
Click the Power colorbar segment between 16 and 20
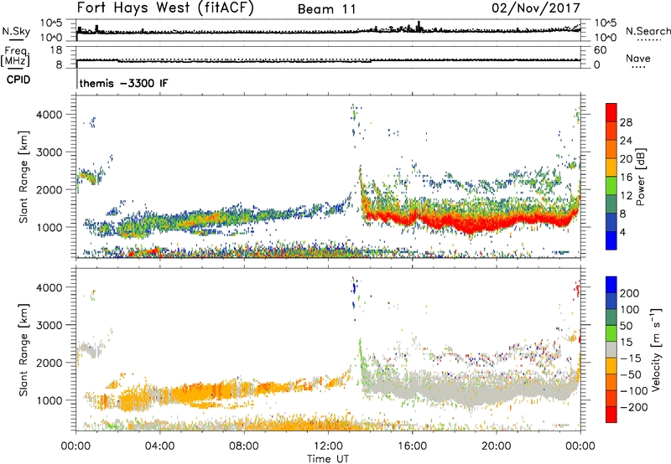click(x=611, y=168)
